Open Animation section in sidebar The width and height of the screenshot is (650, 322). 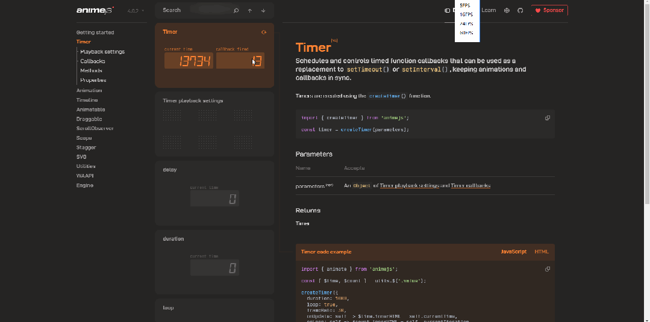point(89,90)
